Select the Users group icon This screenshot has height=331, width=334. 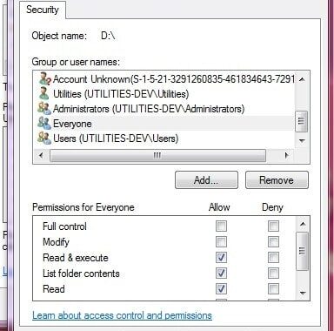(44, 138)
